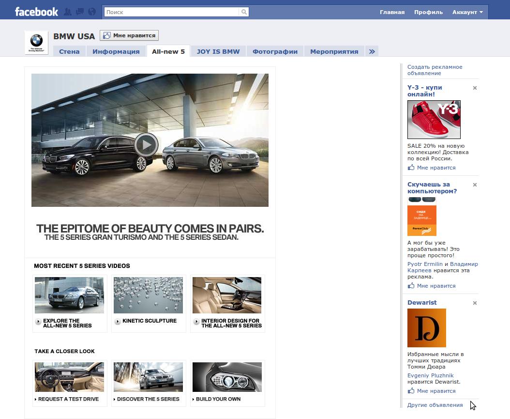Image resolution: width=510 pixels, height=419 pixels.
Task: Switch to the Информация tab
Action: click(116, 51)
